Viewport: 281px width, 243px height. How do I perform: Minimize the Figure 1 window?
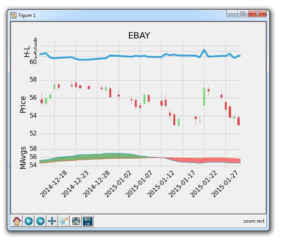point(232,14)
